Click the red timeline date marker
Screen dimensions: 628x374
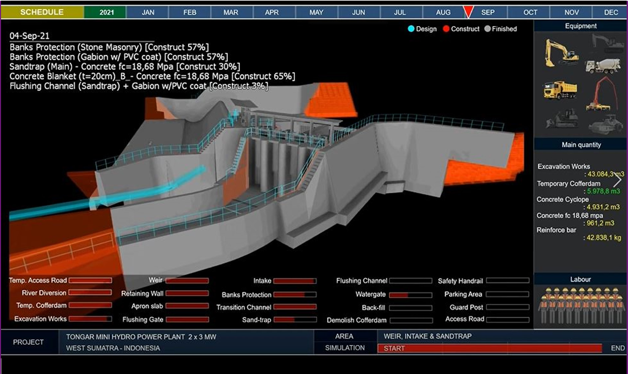[468, 12]
